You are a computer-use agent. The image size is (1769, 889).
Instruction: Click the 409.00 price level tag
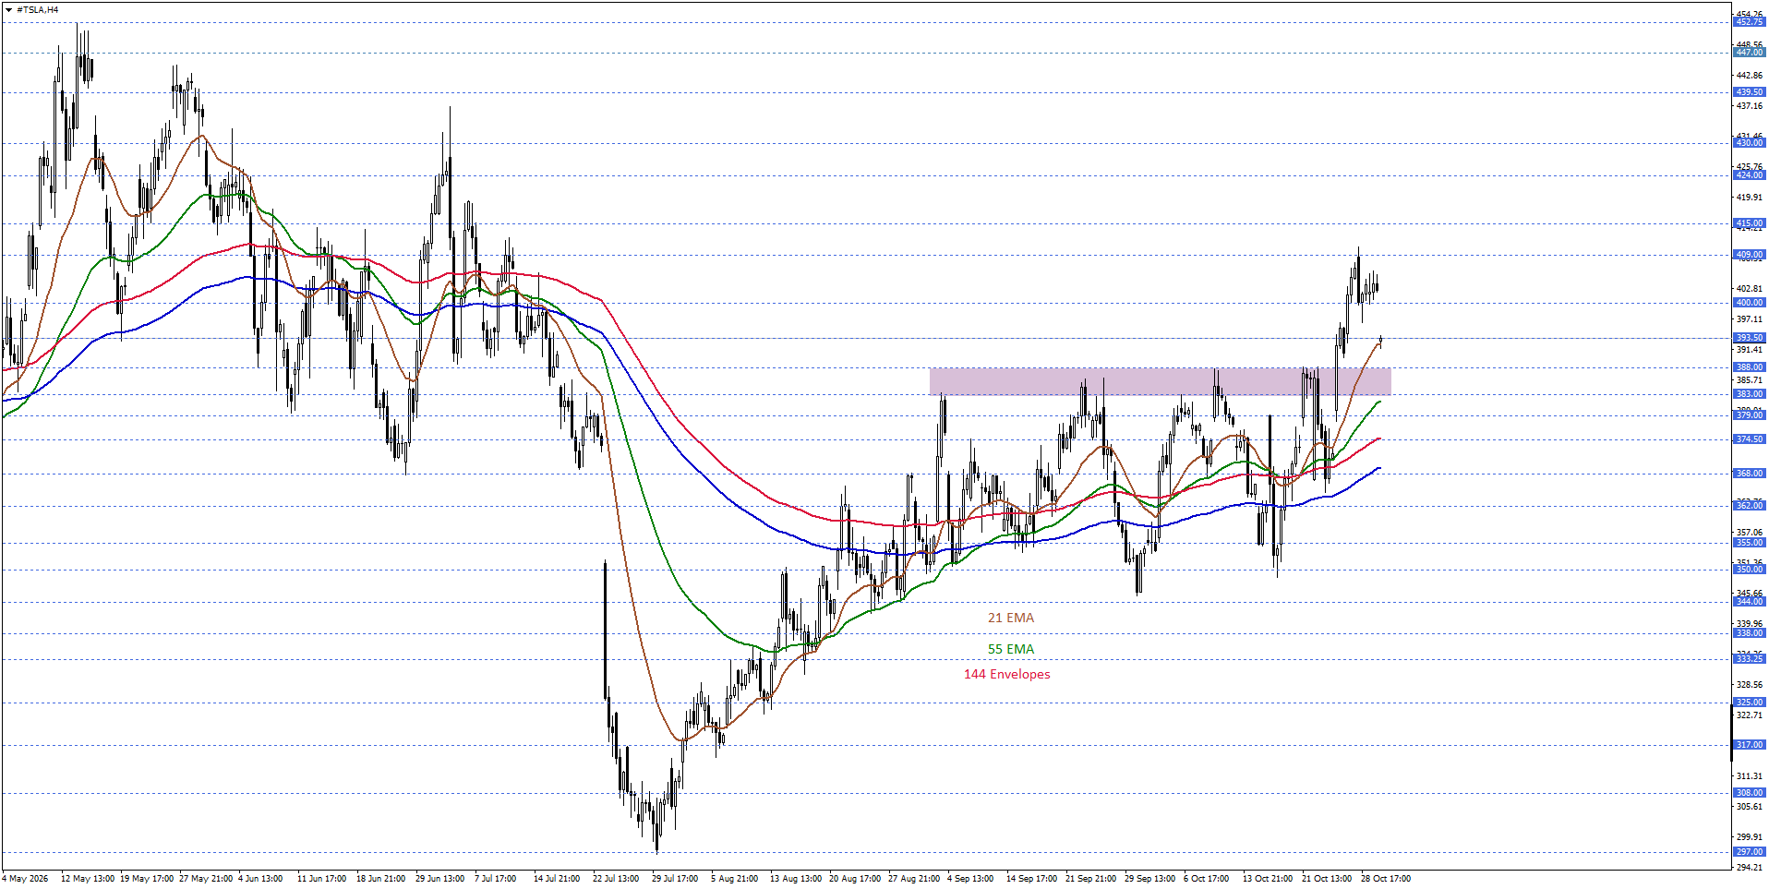click(x=1749, y=255)
